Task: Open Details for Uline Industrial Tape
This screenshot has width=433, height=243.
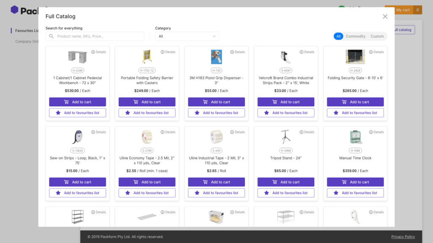Action: pyautogui.click(x=238, y=132)
